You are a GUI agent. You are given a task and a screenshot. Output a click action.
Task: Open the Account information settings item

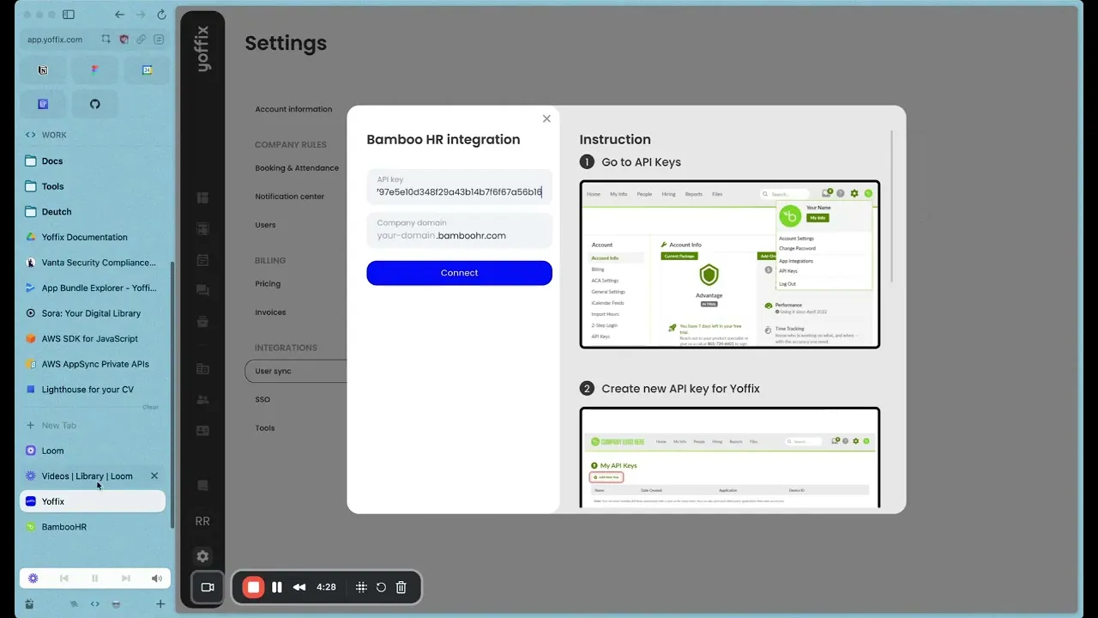coord(293,109)
